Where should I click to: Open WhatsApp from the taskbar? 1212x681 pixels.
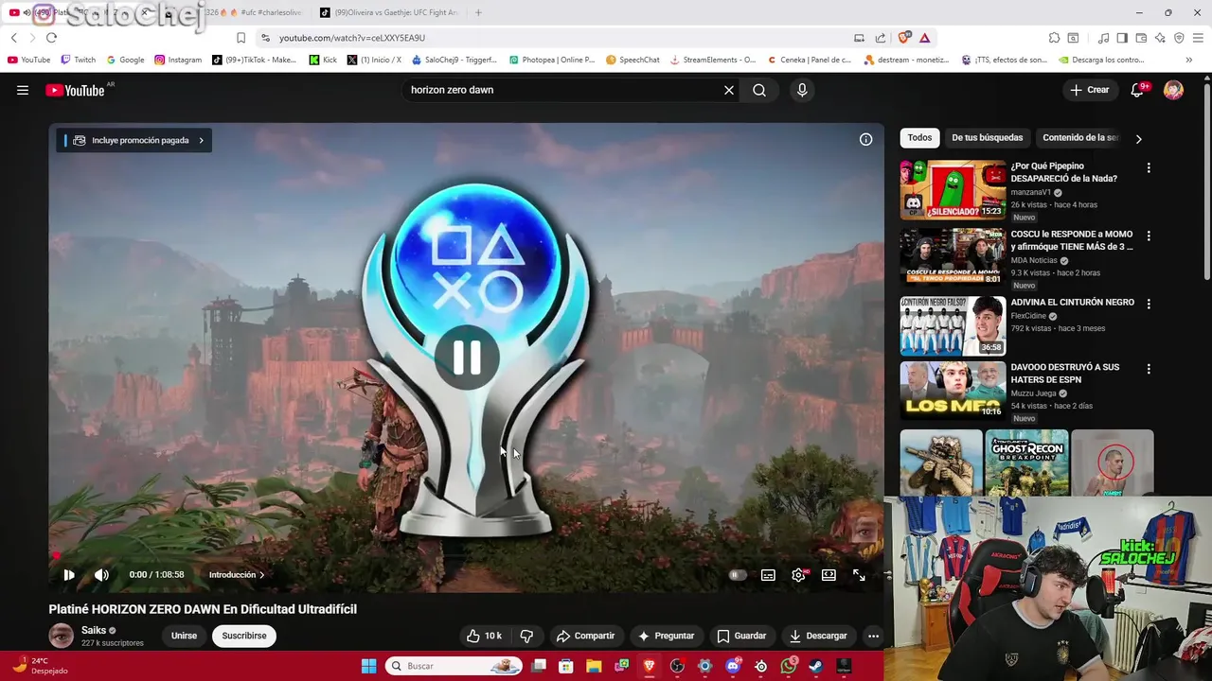pyautogui.click(x=789, y=666)
